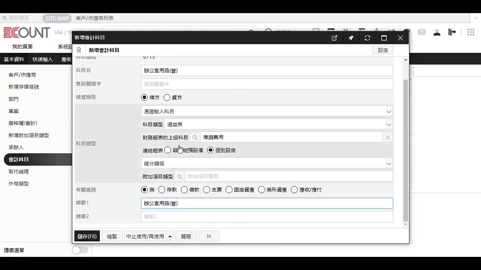Open the apps grid icon
The width and height of the screenshot is (481, 270).
(470, 32)
